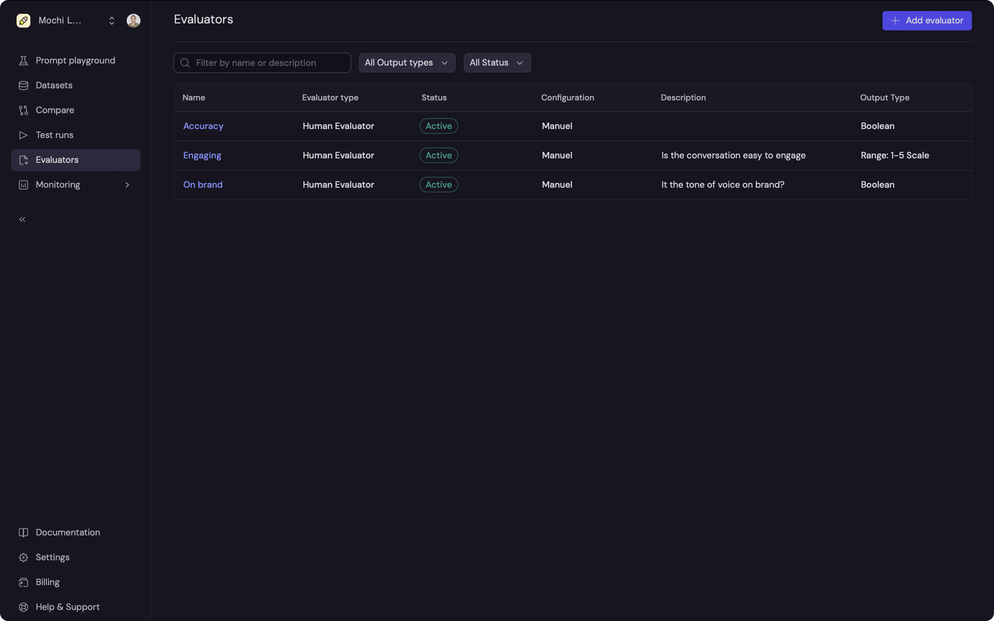Open the All Output types dropdown
Image resolution: width=994 pixels, height=621 pixels.
click(407, 63)
